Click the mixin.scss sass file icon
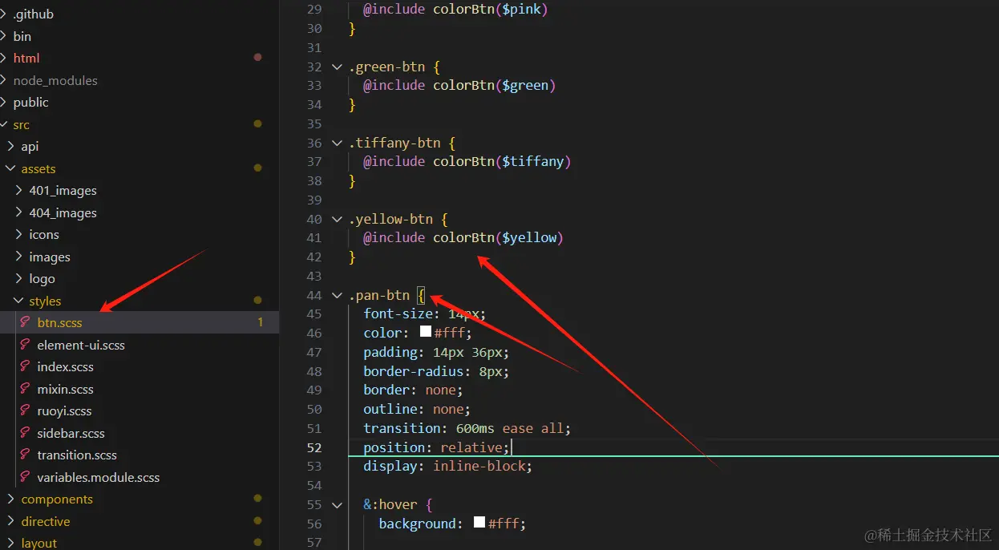 tap(25, 389)
